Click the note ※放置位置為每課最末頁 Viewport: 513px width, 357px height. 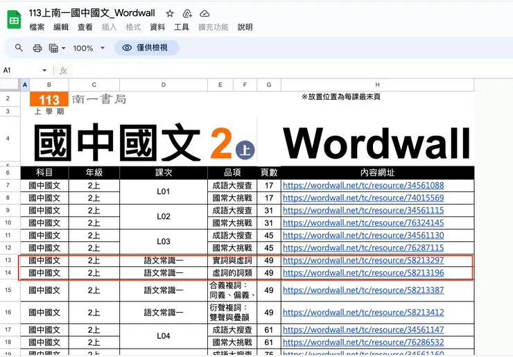click(x=341, y=97)
